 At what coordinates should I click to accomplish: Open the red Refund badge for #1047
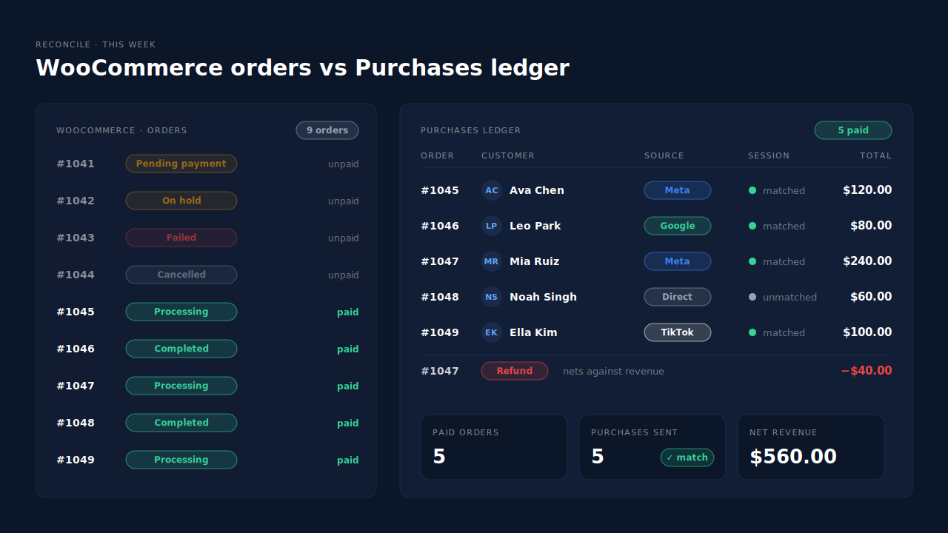[515, 371]
